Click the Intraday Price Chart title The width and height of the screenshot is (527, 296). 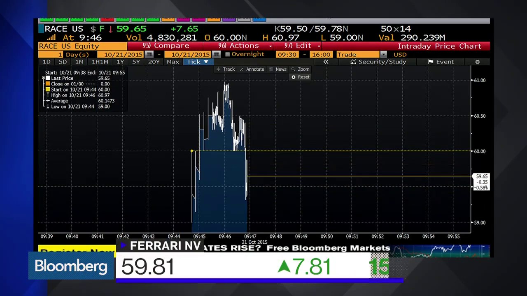(439, 46)
